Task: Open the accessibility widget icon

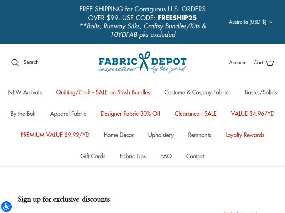Action: pos(6,207)
